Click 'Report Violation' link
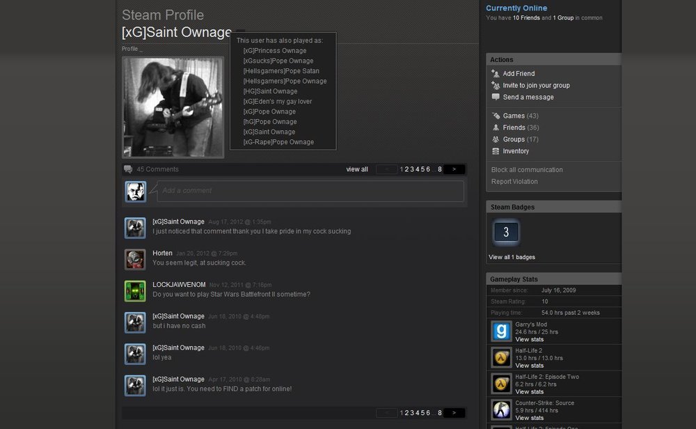The height and width of the screenshot is (429, 696). pos(514,182)
